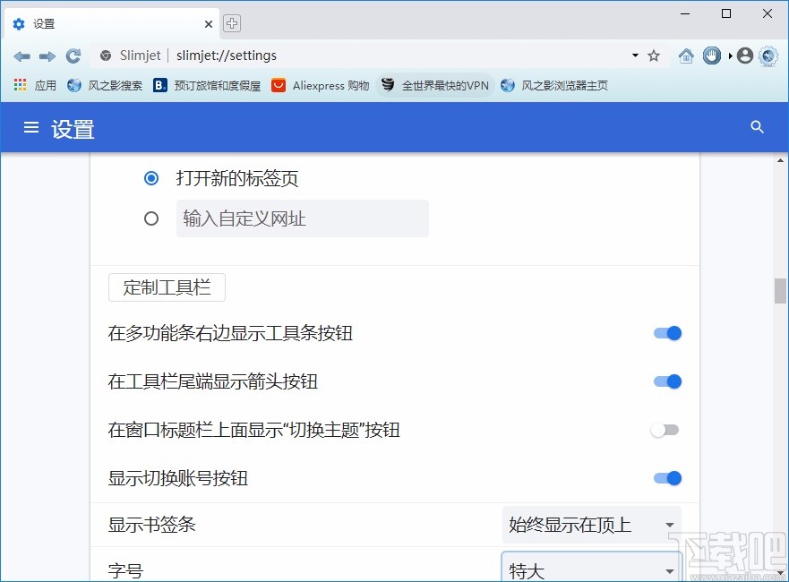Disable the 在工具栏尾端显示箭头按钮 toggle
Image resolution: width=789 pixels, height=582 pixels.
pos(666,381)
